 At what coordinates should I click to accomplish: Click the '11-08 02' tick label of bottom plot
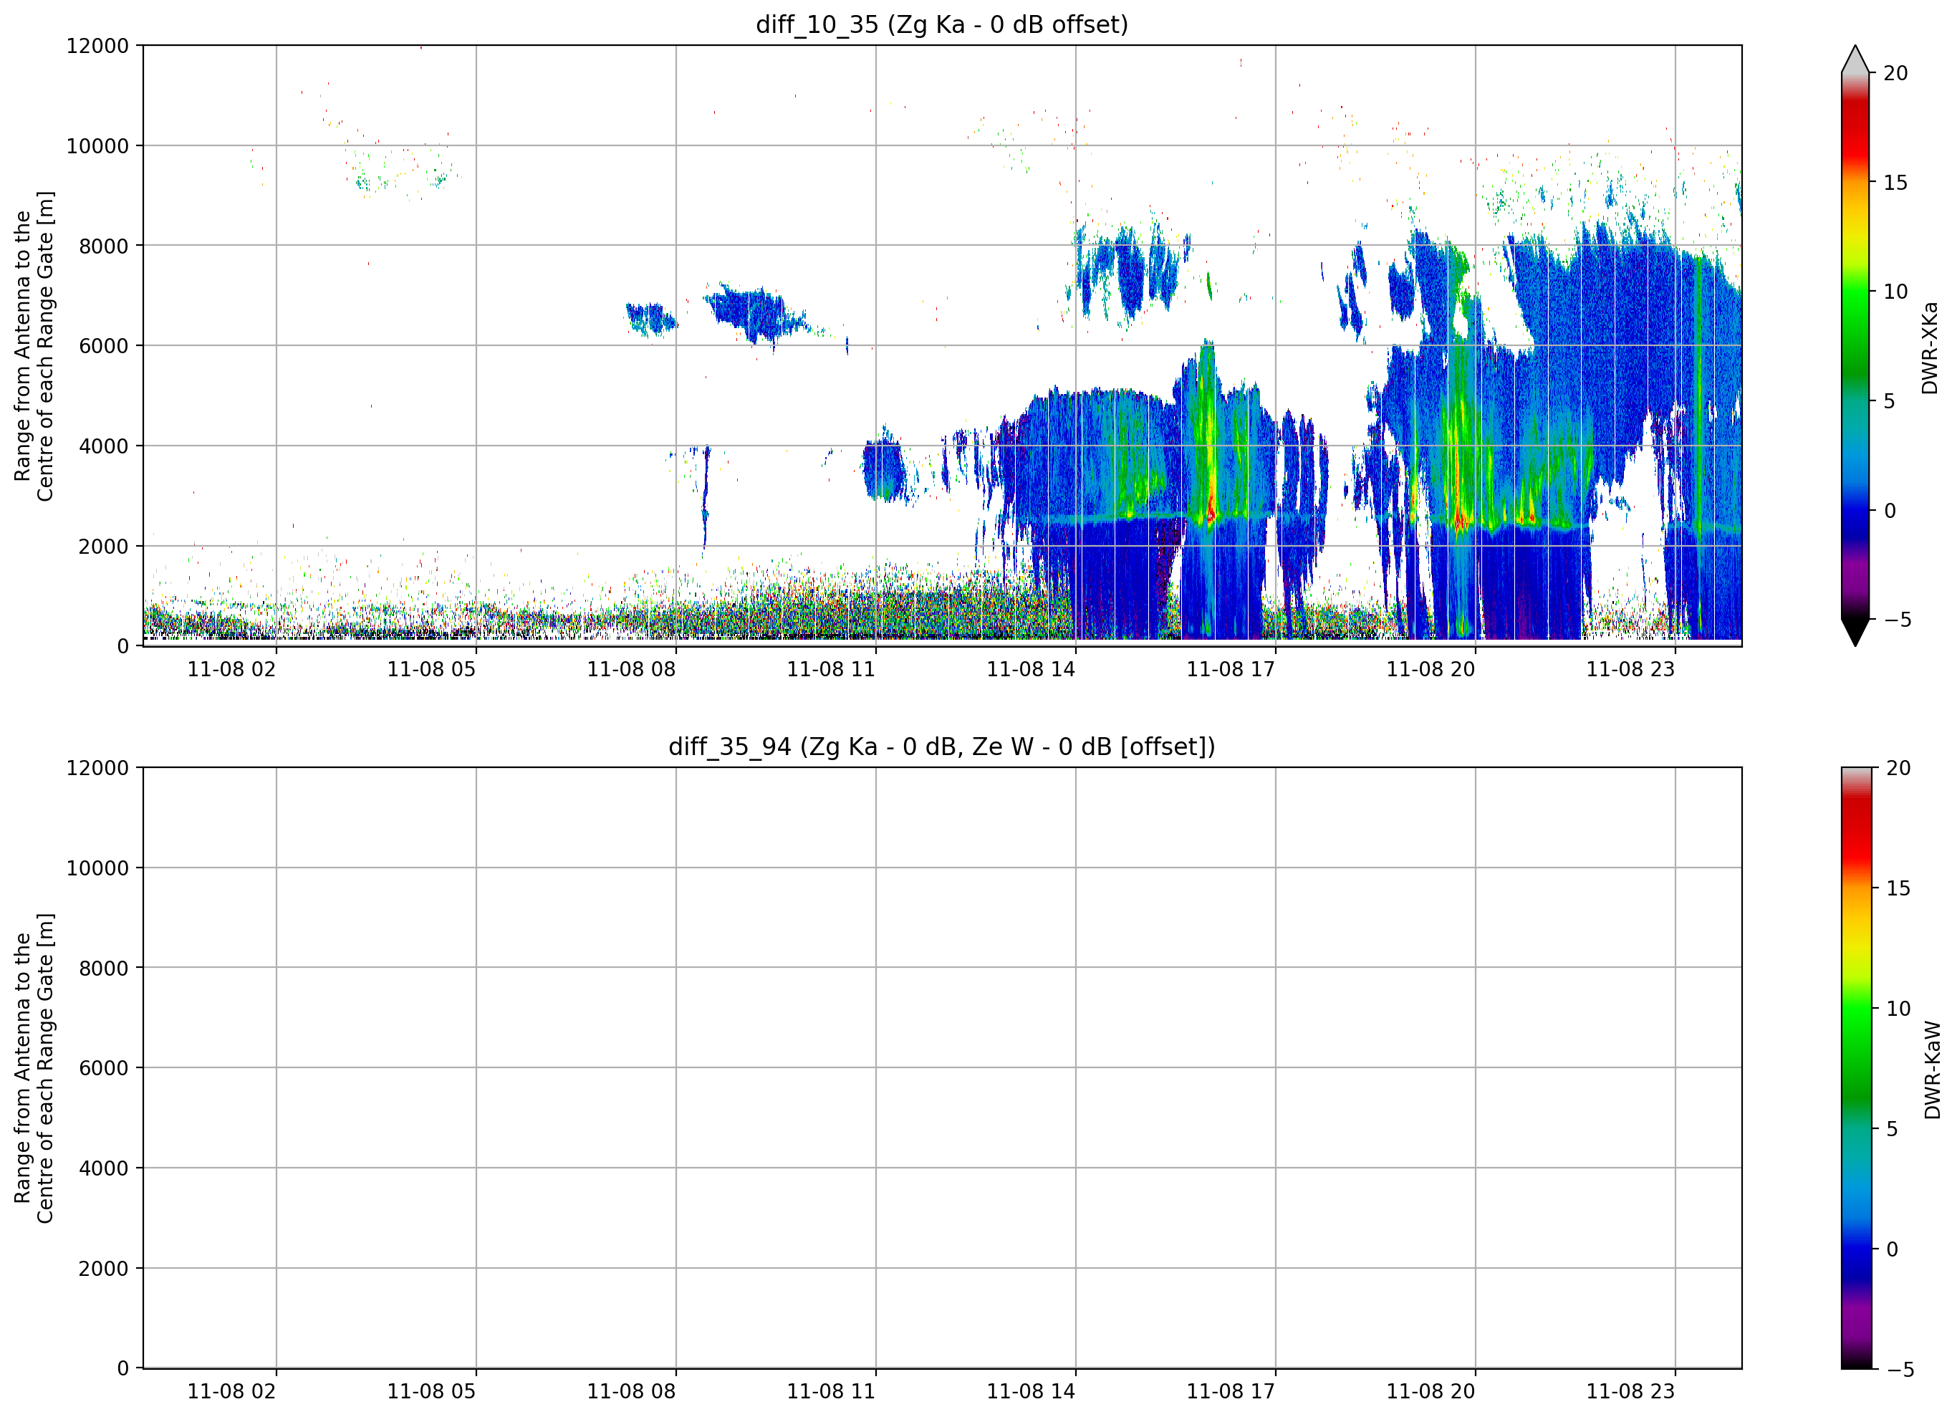(x=231, y=1392)
